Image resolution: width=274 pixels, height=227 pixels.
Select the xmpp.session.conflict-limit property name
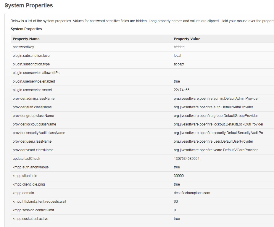pos(33,210)
